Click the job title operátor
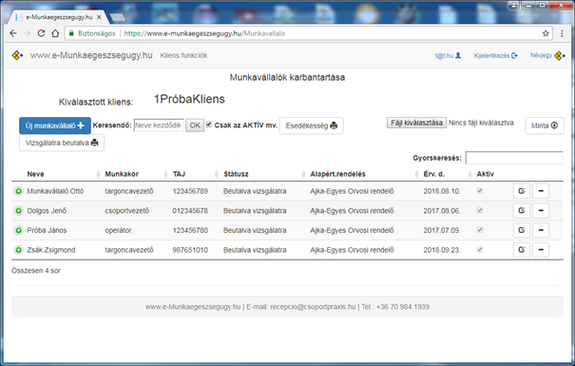This screenshot has width=575, height=366. coord(118,230)
